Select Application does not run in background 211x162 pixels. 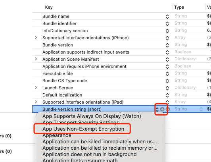pyautogui.click(x=90, y=154)
